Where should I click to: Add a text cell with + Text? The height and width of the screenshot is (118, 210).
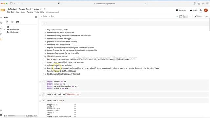52,16
